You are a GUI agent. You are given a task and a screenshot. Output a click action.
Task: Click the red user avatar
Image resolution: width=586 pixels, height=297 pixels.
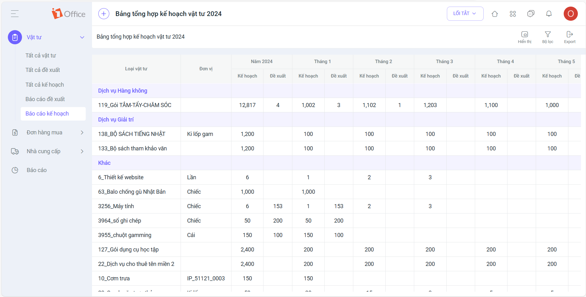click(570, 14)
